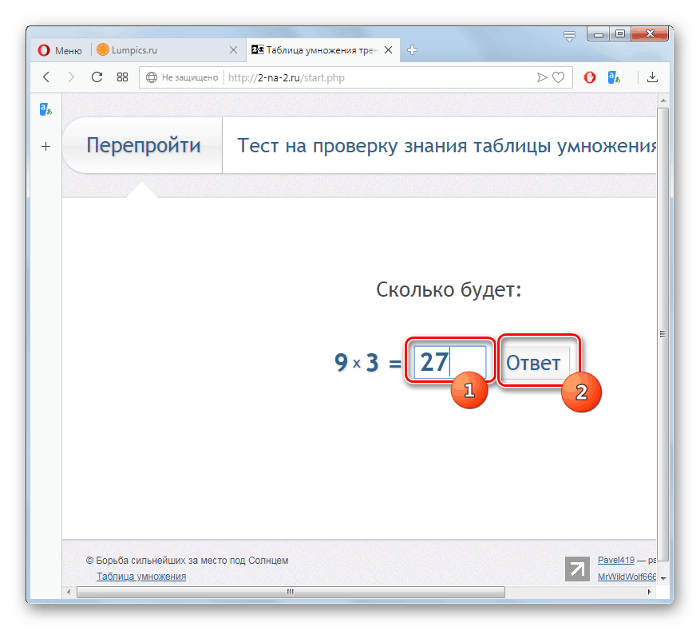Click the answer input field with 27
This screenshot has height=630, width=700.
[449, 362]
